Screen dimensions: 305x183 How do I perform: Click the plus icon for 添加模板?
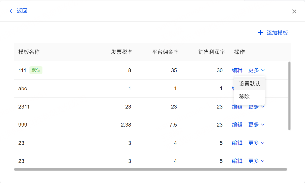point(260,33)
